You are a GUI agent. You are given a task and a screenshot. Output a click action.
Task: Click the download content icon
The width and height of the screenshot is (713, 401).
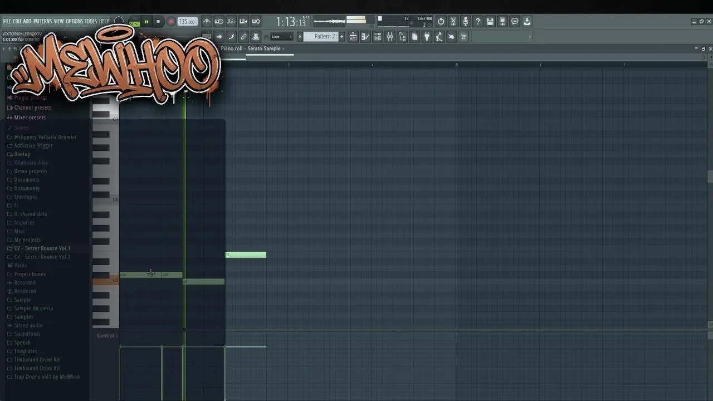pos(527,22)
